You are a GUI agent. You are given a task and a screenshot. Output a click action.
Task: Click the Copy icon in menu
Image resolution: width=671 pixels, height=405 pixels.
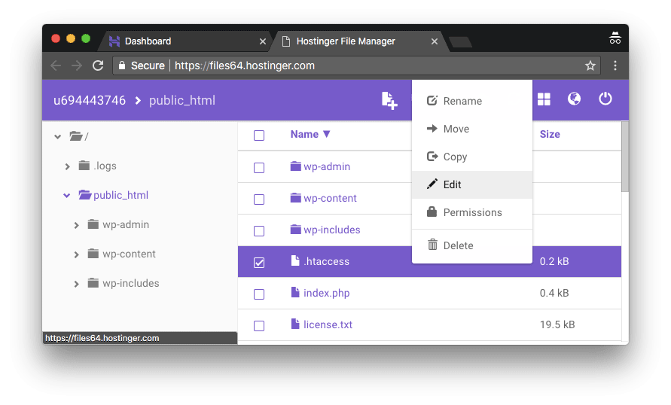pyautogui.click(x=432, y=156)
